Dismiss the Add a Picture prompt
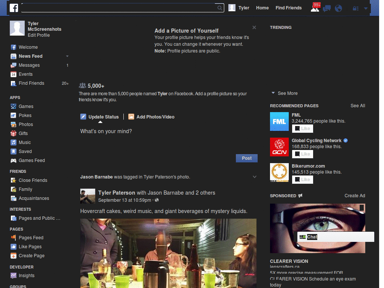The width and height of the screenshot is (384, 288). click(254, 27)
